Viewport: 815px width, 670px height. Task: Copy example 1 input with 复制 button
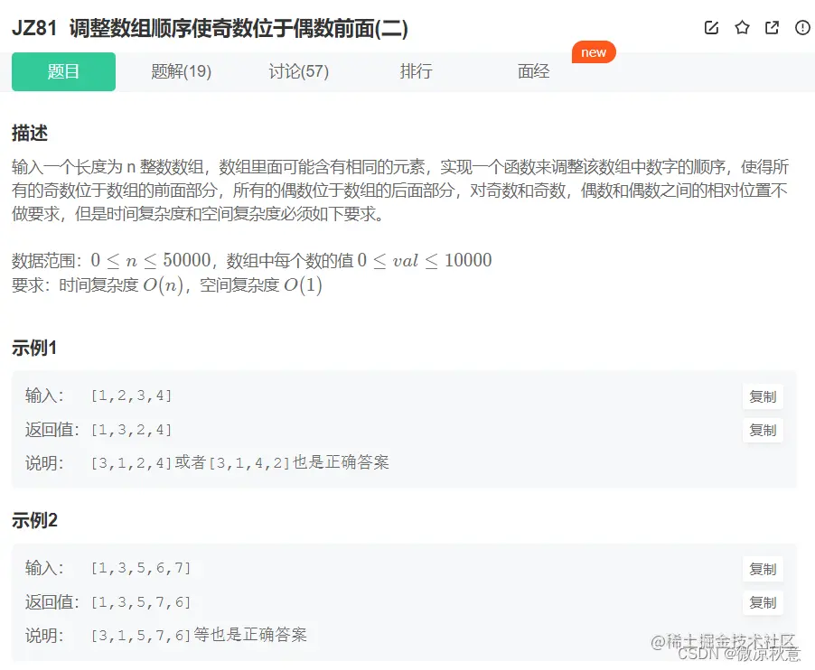[763, 395]
